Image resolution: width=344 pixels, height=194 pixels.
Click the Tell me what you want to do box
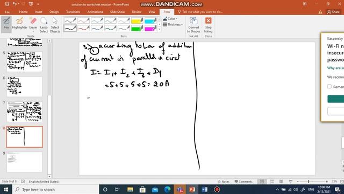pyautogui.click(x=200, y=12)
